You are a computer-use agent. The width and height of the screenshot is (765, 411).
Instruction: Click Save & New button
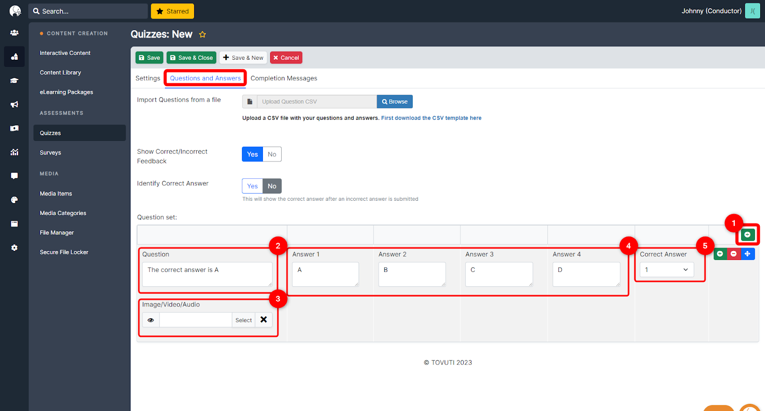[x=243, y=58]
